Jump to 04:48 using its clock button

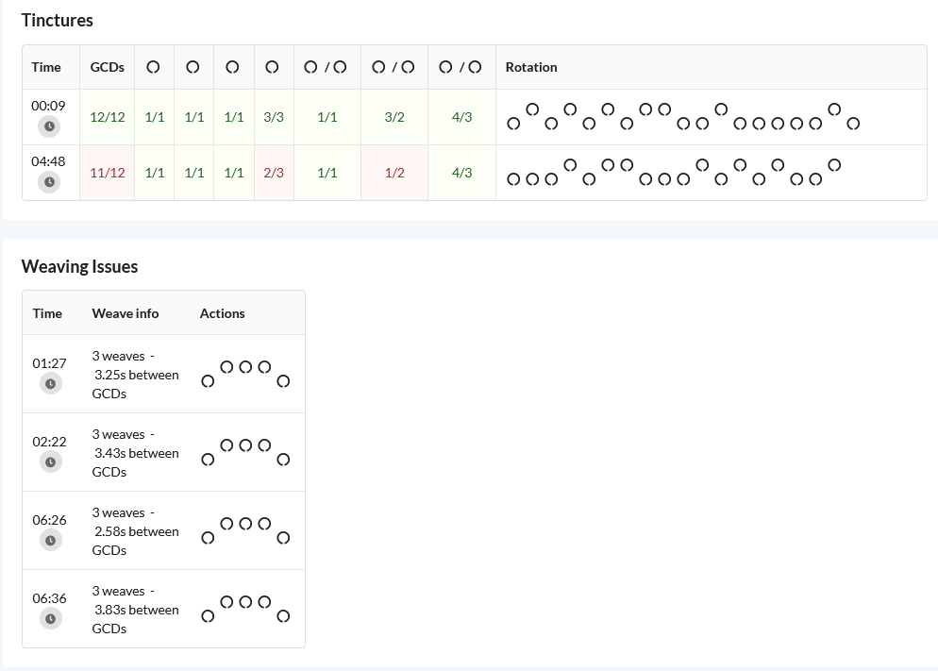[x=50, y=182]
